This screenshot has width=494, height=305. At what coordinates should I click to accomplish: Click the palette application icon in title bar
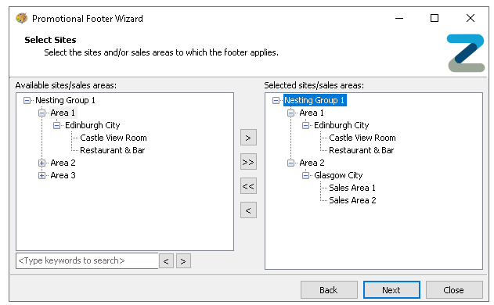(21, 18)
